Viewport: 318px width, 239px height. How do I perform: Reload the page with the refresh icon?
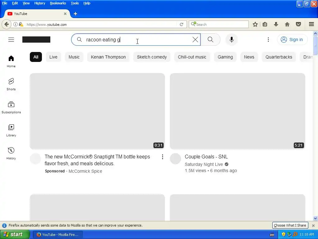point(181,24)
